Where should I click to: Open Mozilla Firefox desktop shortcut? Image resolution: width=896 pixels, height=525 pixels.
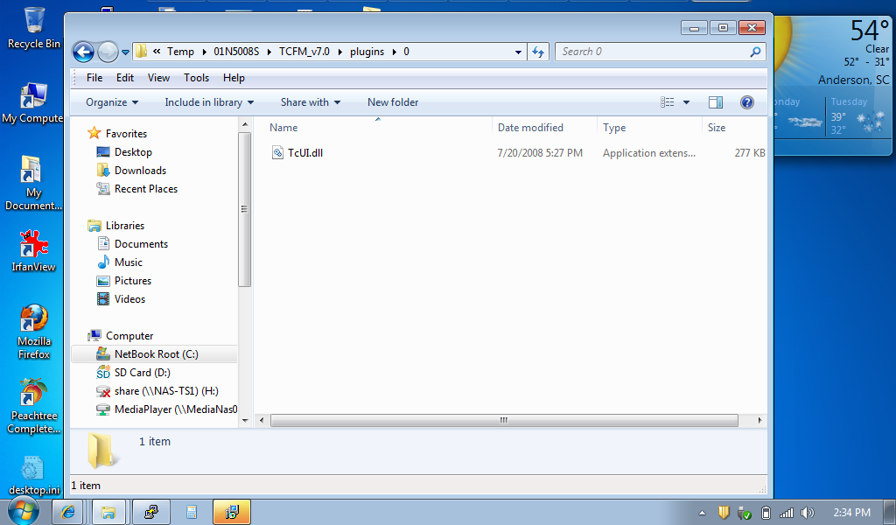[34, 332]
